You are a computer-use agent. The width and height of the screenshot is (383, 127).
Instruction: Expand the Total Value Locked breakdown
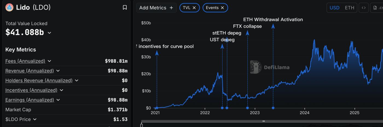tap(49, 33)
